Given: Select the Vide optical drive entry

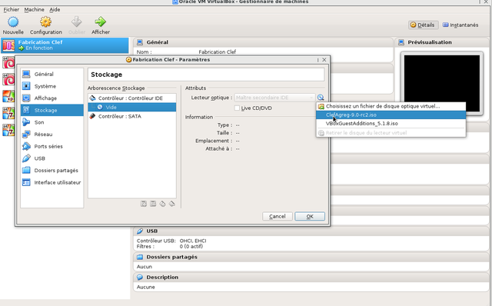Looking at the screenshot, I should (131, 107).
